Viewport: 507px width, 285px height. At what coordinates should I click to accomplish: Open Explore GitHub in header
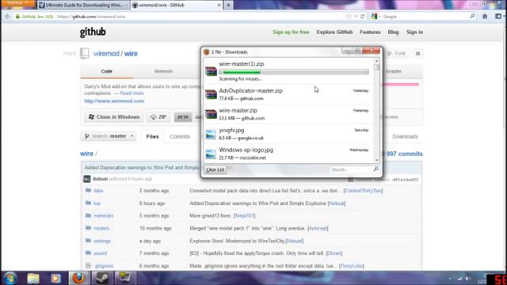(x=334, y=32)
